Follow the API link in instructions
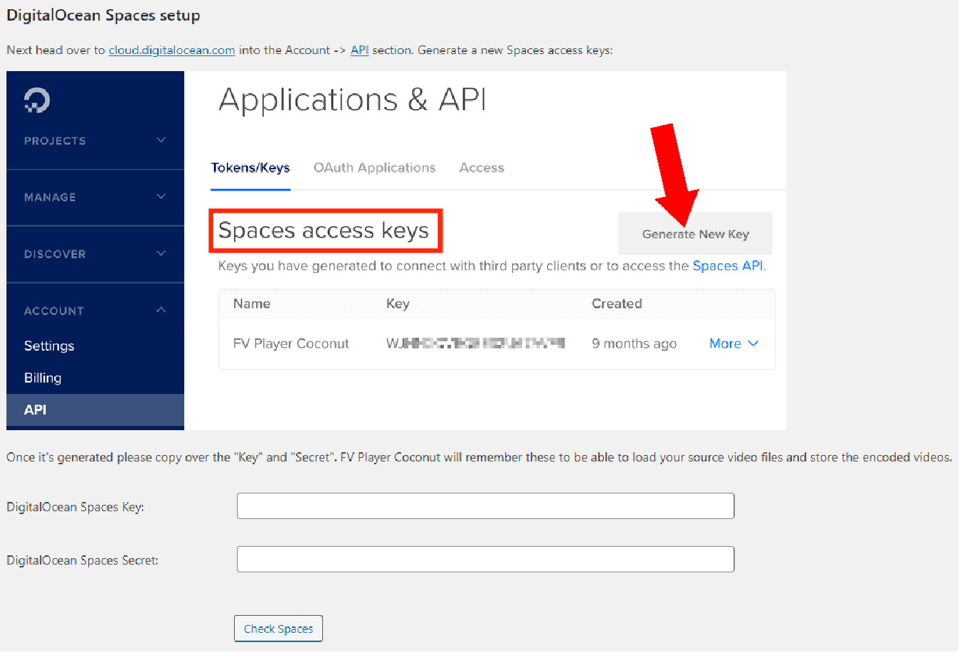The image size is (959, 652). pos(359,50)
